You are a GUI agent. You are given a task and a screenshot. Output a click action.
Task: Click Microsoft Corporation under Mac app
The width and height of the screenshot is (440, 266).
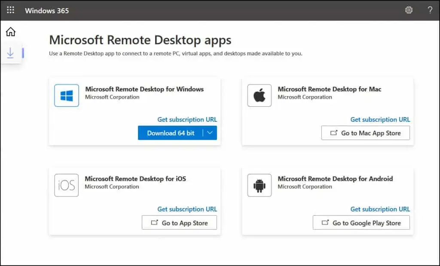[x=305, y=97]
